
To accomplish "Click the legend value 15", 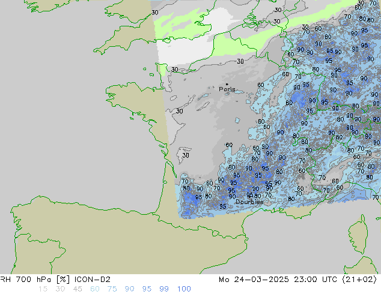I will tap(43, 289).
